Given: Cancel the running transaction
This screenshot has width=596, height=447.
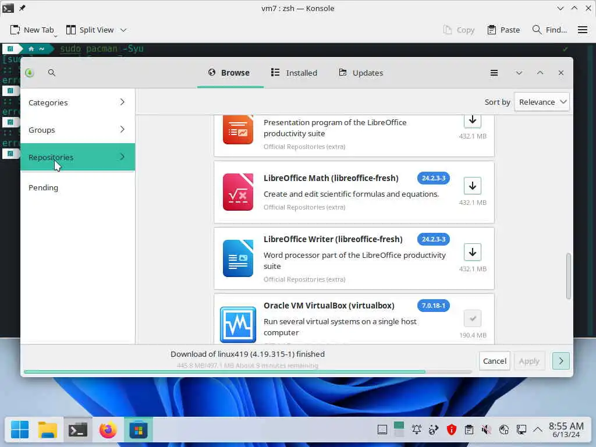Looking at the screenshot, I should point(495,361).
